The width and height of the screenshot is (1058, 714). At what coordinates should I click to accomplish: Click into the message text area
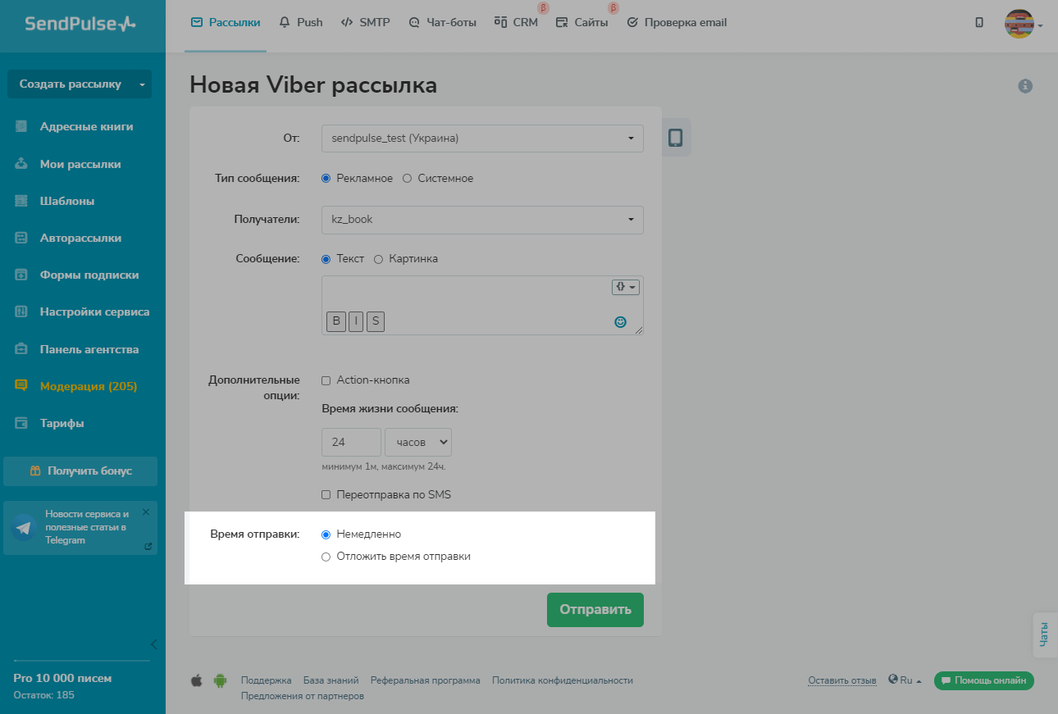(x=482, y=305)
